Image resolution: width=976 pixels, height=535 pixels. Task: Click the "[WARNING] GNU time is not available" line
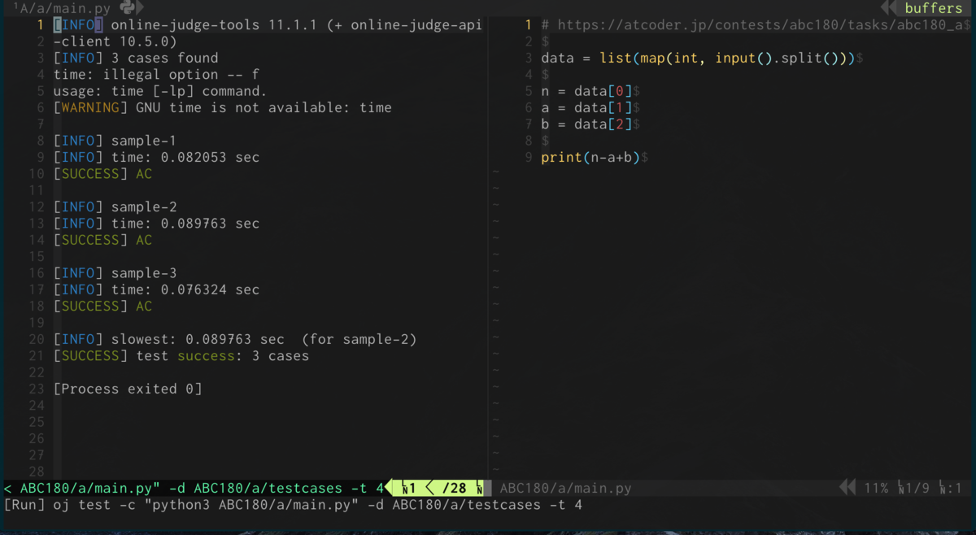(223, 107)
